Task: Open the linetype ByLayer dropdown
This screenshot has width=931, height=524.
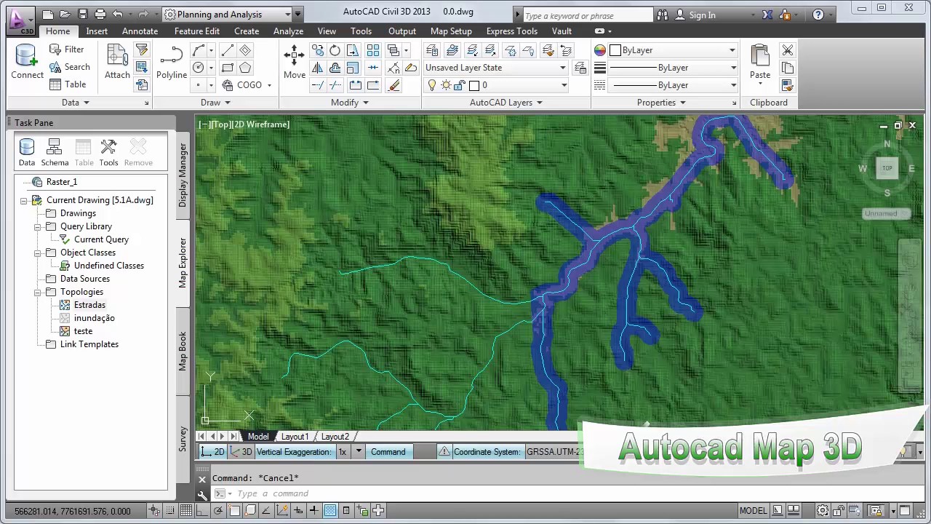Action: click(x=673, y=85)
